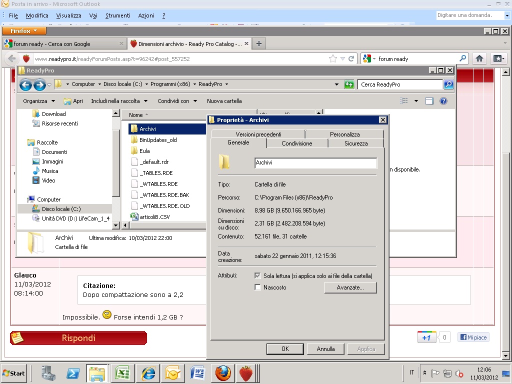The image size is (512, 384).
Task: Expand the address bar history dropdown
Action: point(336,84)
